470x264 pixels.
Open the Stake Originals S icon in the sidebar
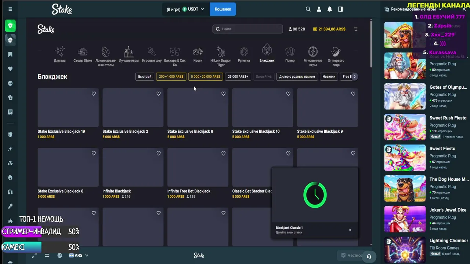click(10, 134)
